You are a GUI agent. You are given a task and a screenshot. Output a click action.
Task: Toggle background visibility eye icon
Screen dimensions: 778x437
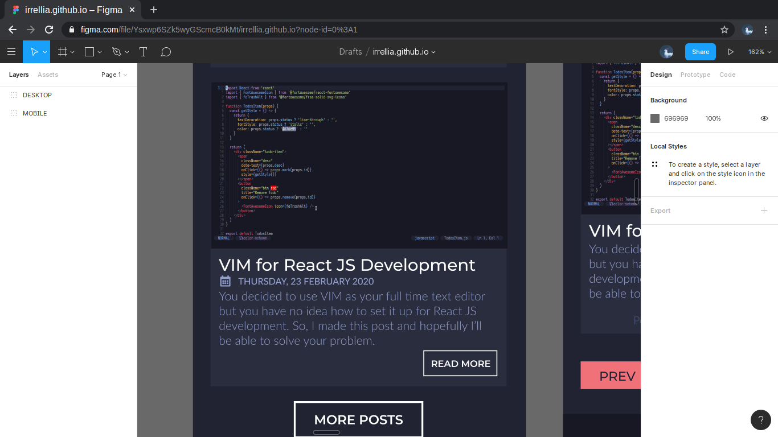764,118
